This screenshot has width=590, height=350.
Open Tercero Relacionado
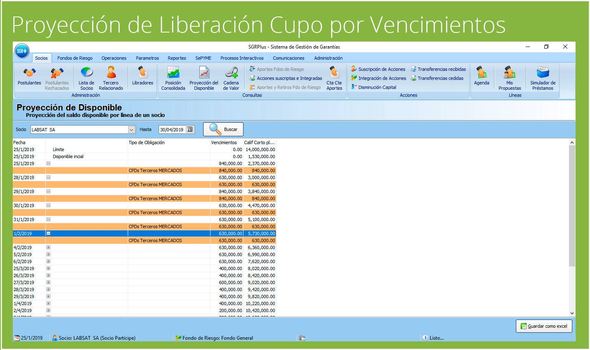(111, 78)
